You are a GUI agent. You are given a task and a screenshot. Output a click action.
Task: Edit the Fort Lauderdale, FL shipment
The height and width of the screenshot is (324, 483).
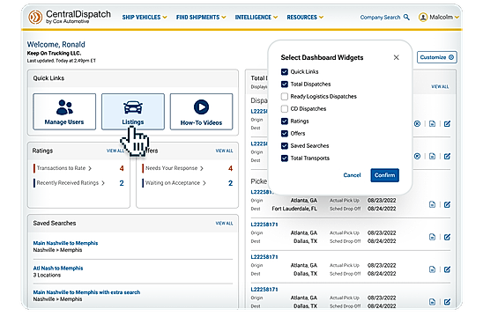[447, 204]
